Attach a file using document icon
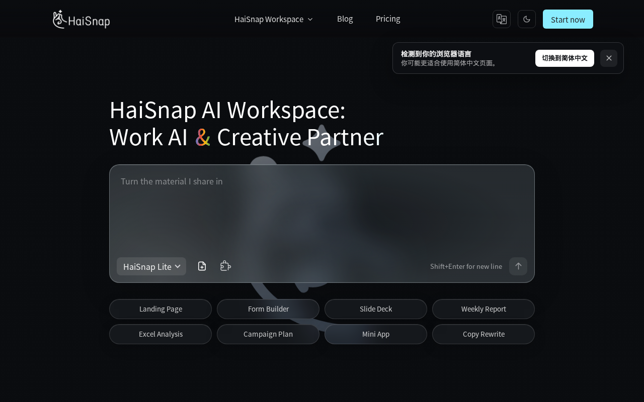The image size is (644, 402). (202, 266)
